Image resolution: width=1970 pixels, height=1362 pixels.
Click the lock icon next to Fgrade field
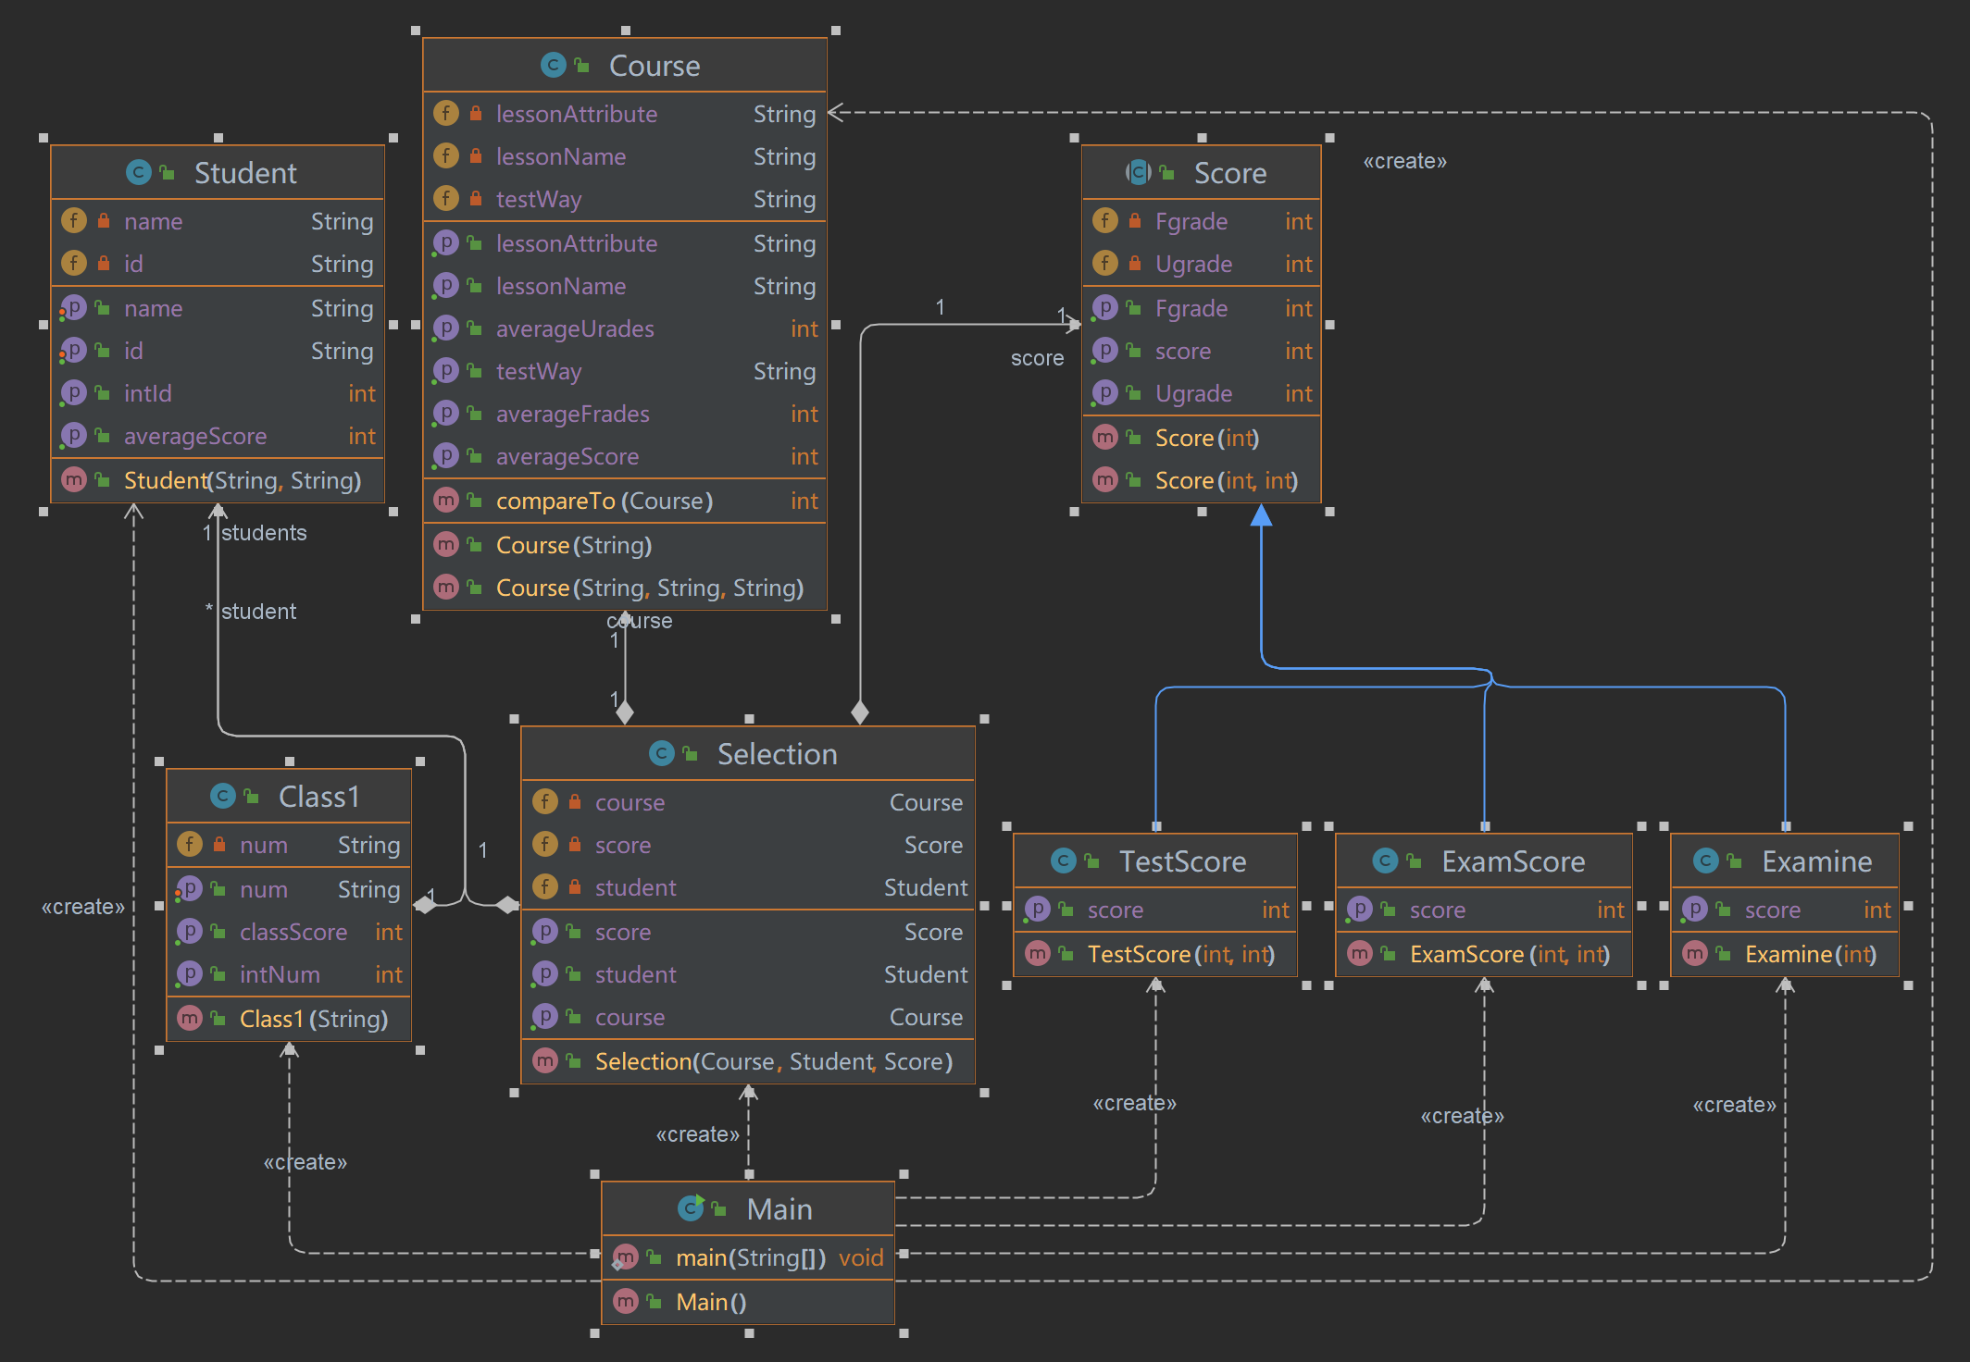(1134, 221)
